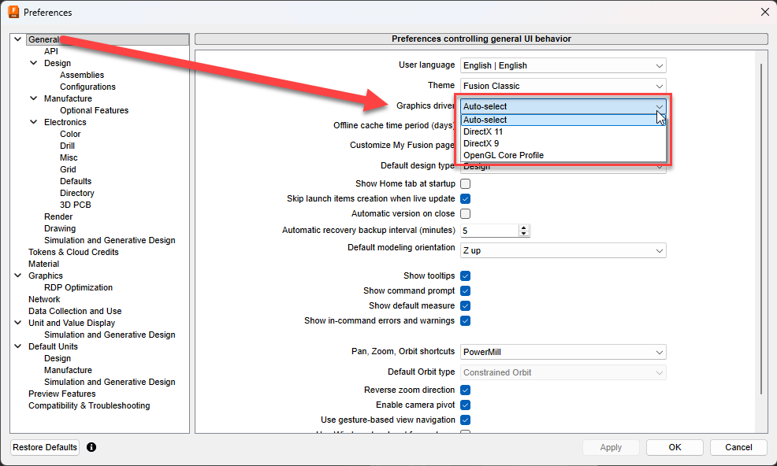Collapse the Electronics tree node
The height and width of the screenshot is (466, 777).
(x=34, y=122)
